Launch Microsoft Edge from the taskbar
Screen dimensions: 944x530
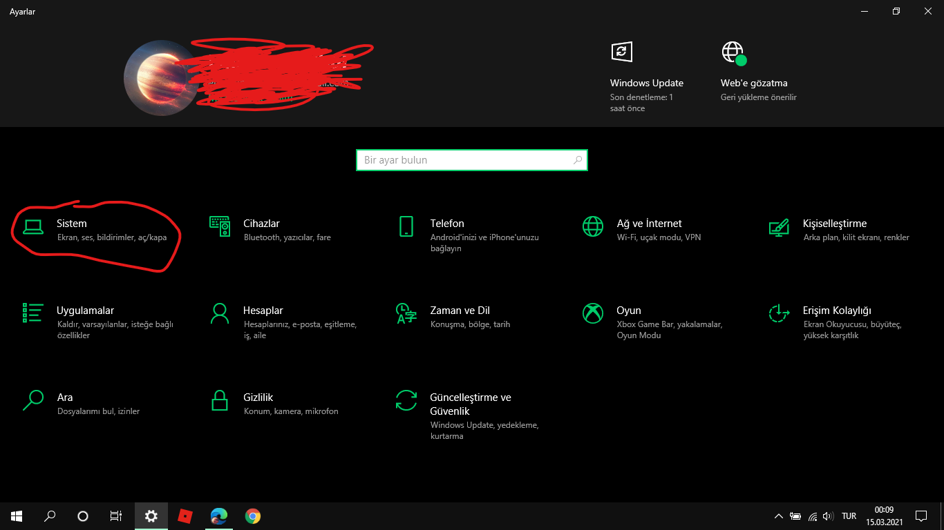(x=219, y=516)
